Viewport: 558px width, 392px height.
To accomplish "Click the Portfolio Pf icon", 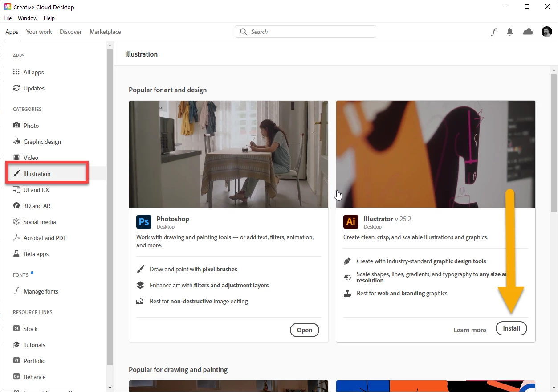I will (16, 361).
